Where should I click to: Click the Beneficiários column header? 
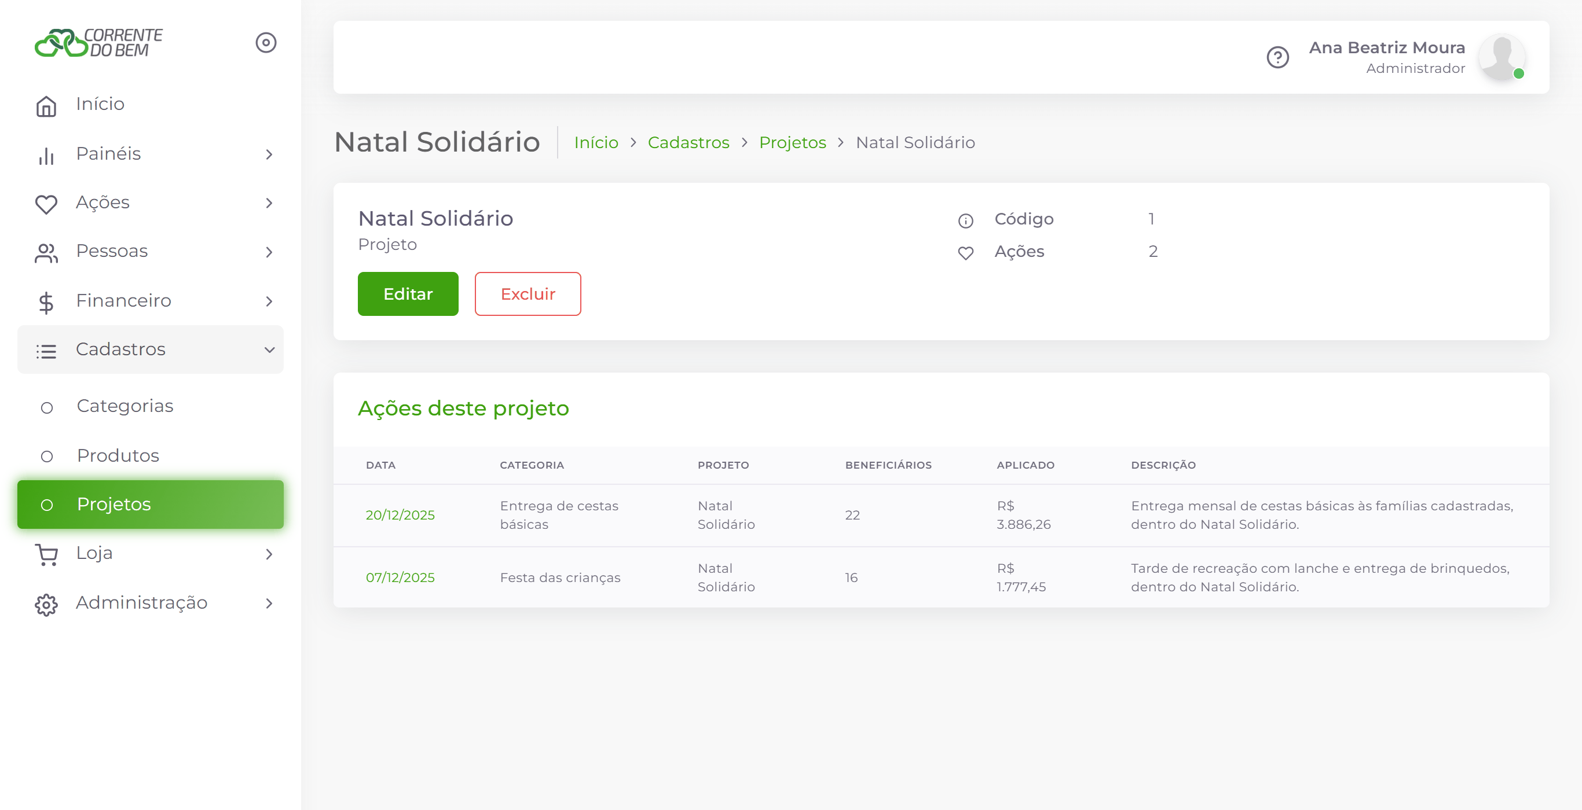pyautogui.click(x=888, y=465)
